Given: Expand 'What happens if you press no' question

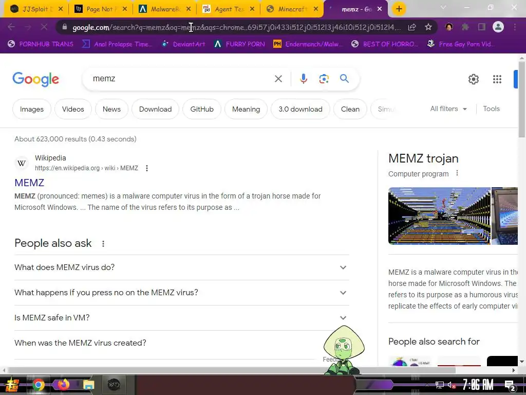Looking at the screenshot, I should pos(181,293).
